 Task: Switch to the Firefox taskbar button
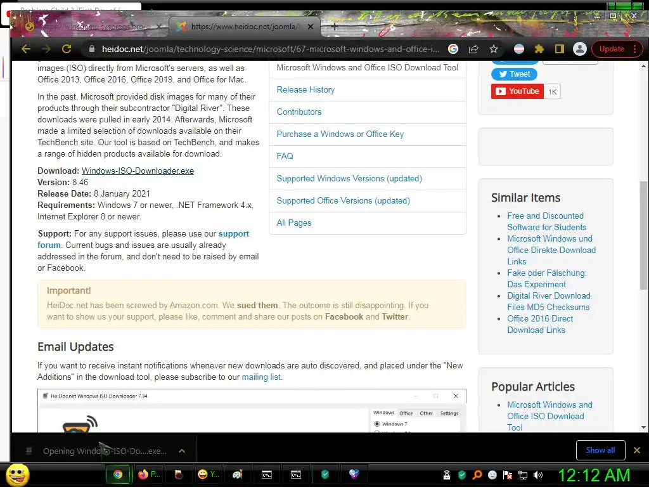148,474
